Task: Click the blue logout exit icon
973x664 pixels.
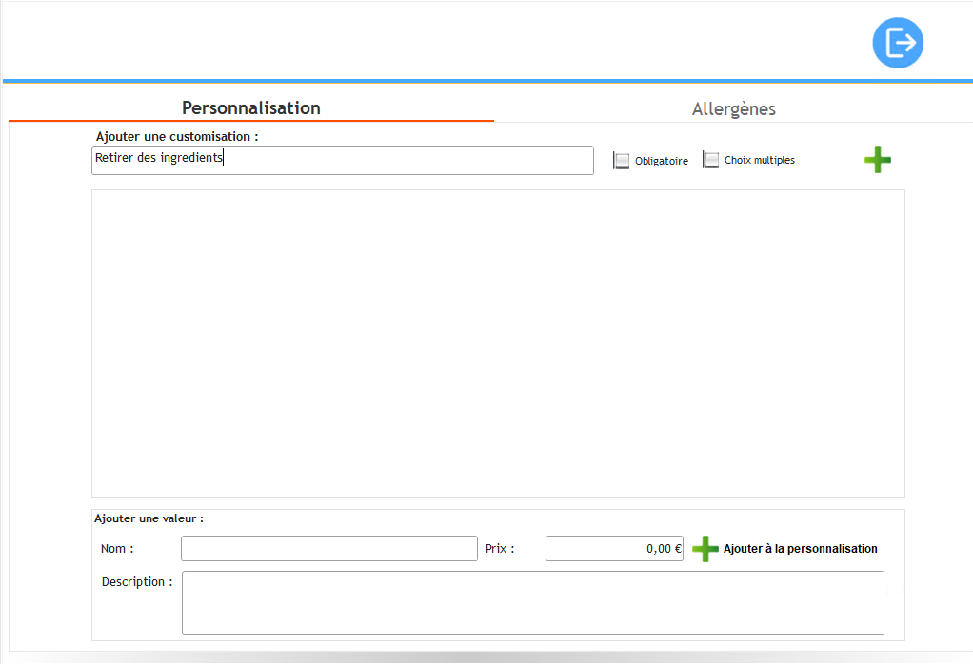Action: point(898,43)
